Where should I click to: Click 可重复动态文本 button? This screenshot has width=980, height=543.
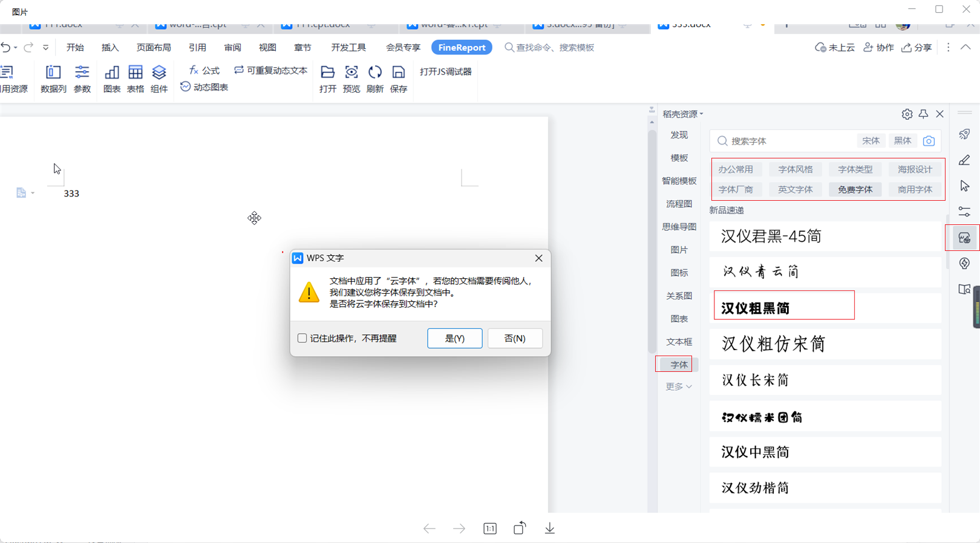point(271,70)
